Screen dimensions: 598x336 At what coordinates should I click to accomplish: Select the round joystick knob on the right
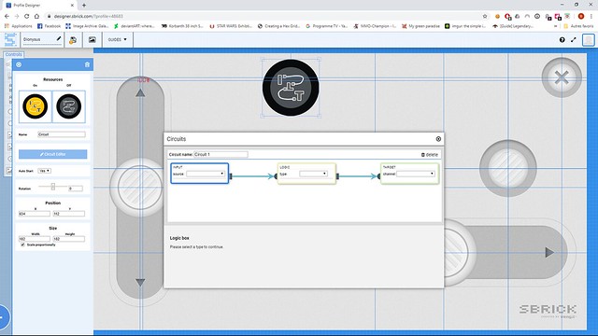[x=508, y=168]
